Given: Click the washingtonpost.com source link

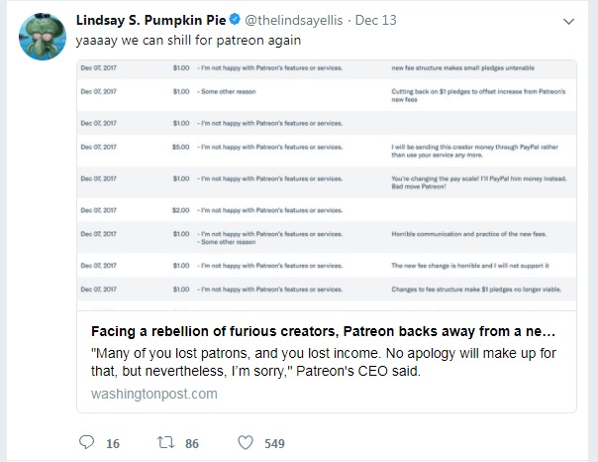Looking at the screenshot, I should pyautogui.click(x=154, y=394).
